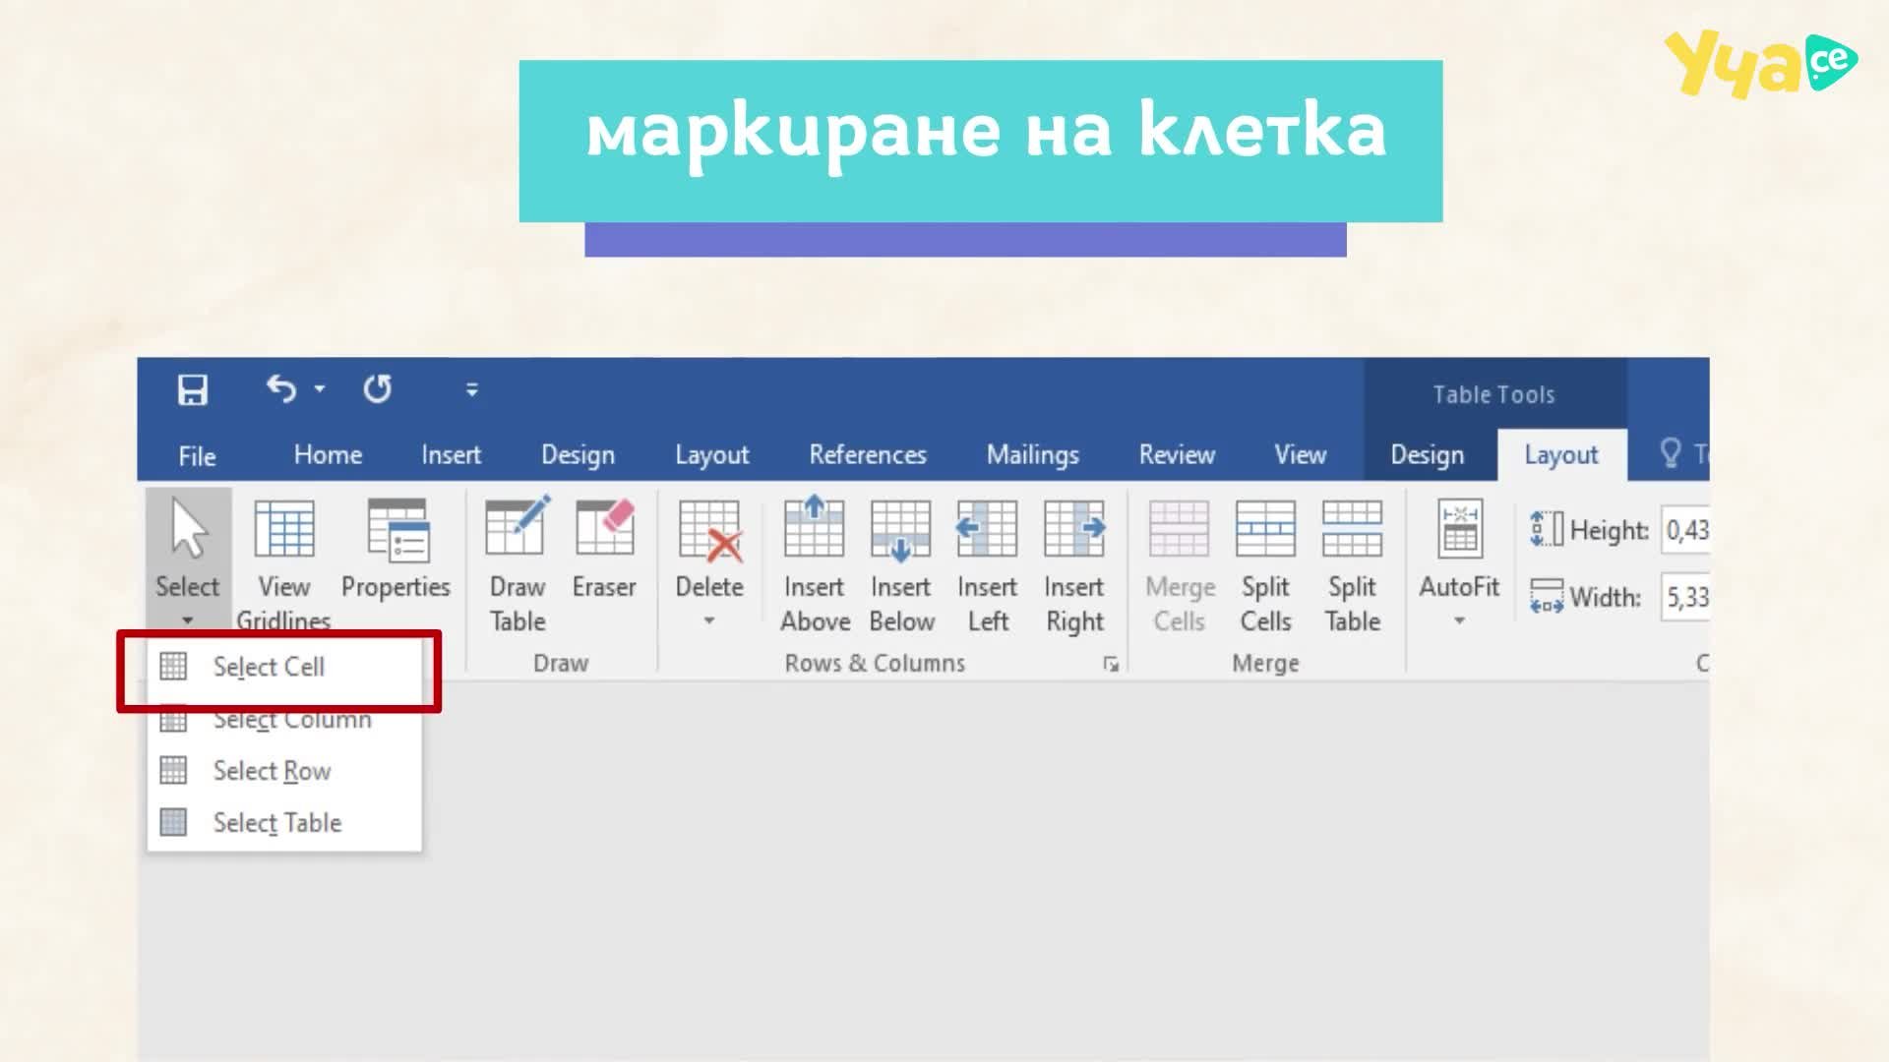Open the Layout tab next to References
The width and height of the screenshot is (1889, 1062).
click(x=711, y=454)
